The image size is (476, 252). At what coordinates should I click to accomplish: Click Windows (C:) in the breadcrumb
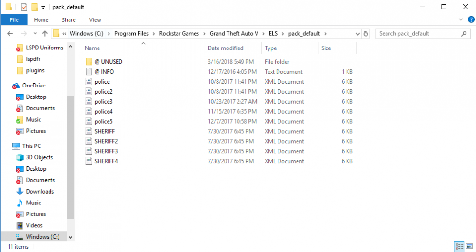click(x=87, y=34)
